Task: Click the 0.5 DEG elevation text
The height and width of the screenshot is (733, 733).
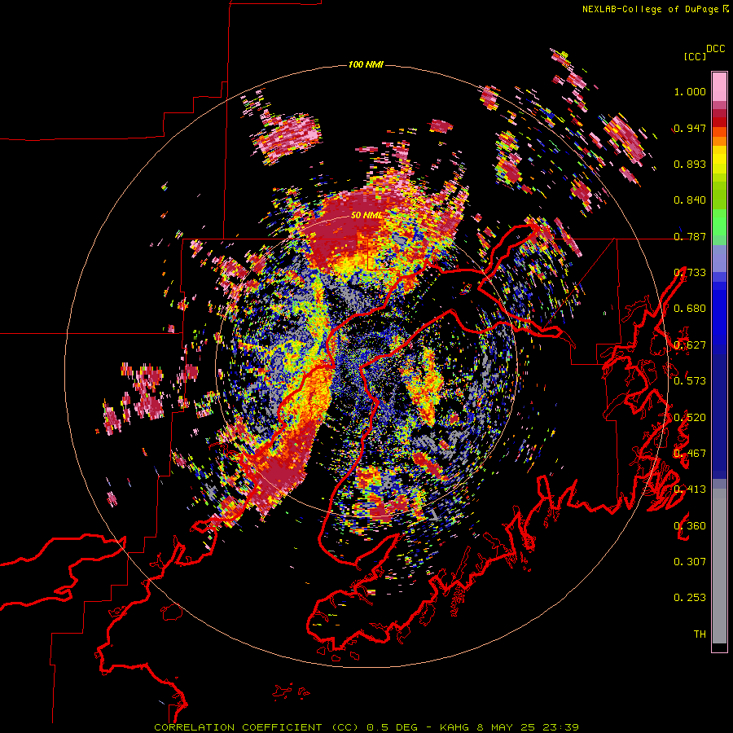Action: click(393, 727)
